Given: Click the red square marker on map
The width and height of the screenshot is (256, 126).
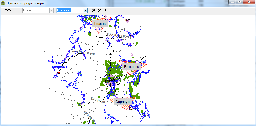Looking at the screenshot, I should point(59,73).
